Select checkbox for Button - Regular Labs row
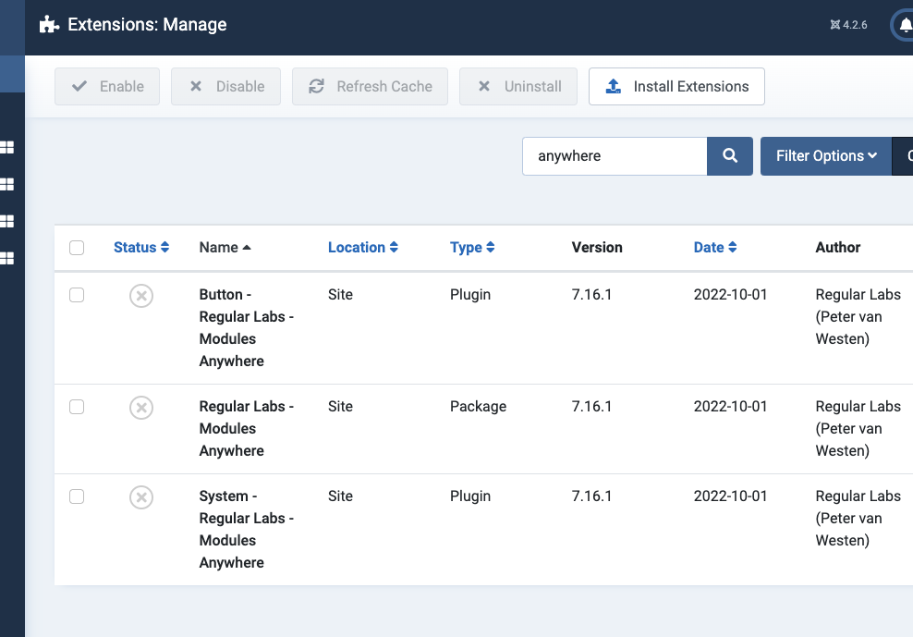The height and width of the screenshot is (637, 913). coord(77,295)
